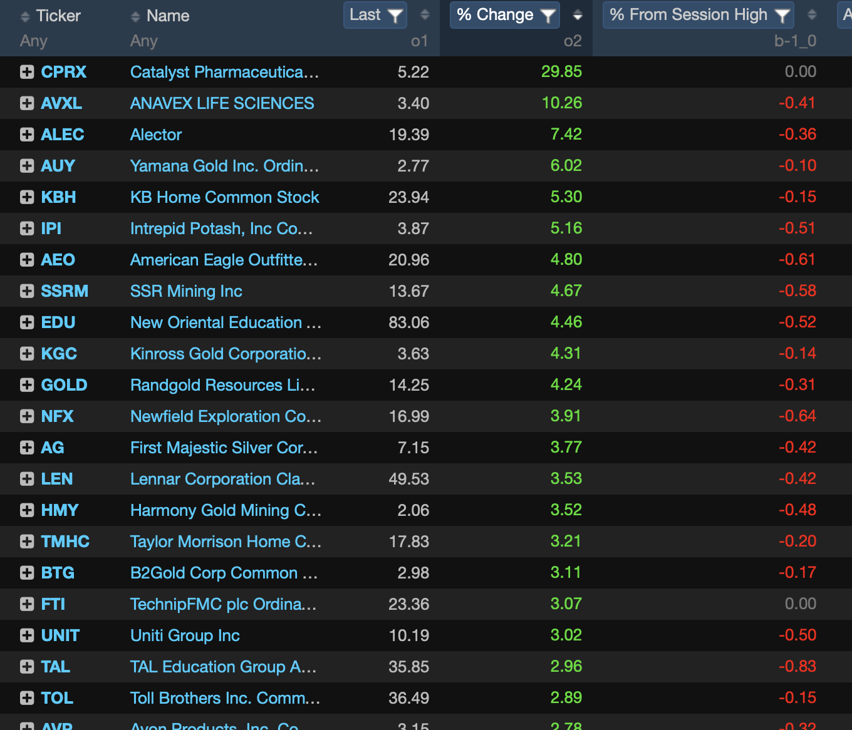Screen dimensions: 852x730
Task: Expand the TOL row details
Action: tap(27, 698)
